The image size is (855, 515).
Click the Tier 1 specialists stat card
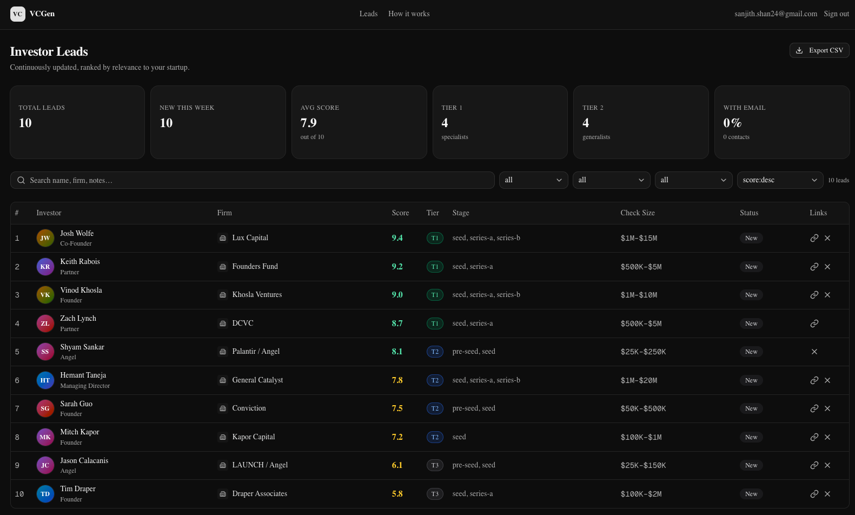(500, 122)
